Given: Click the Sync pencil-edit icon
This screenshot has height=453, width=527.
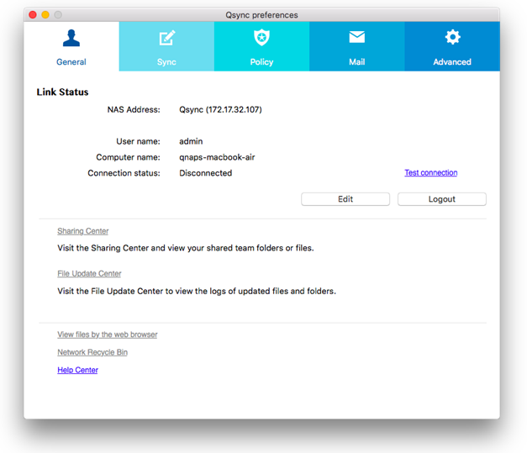Looking at the screenshot, I should [x=167, y=38].
